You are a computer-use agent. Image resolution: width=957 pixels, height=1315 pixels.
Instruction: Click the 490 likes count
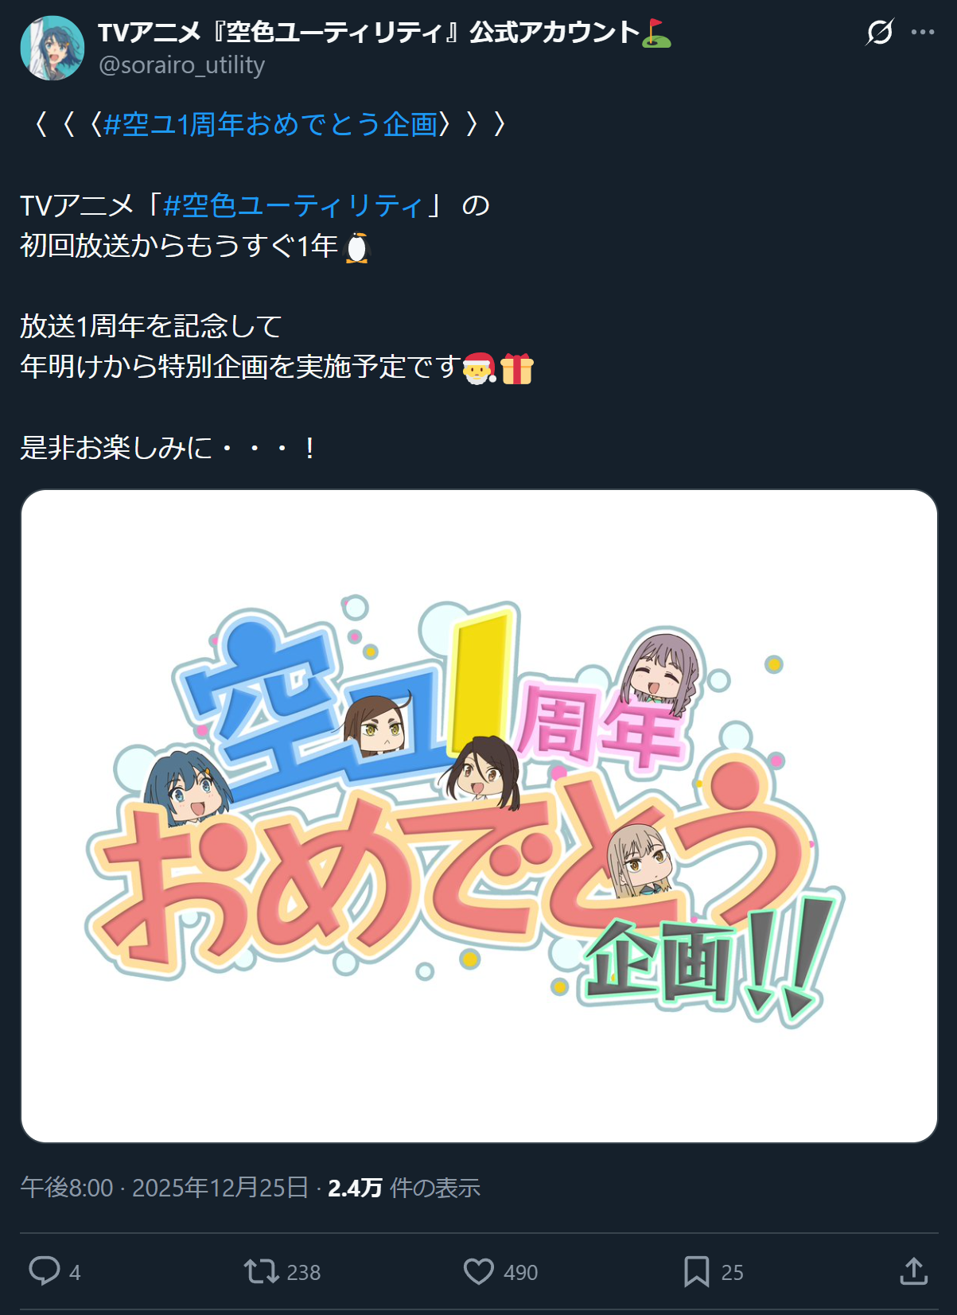pos(520,1273)
